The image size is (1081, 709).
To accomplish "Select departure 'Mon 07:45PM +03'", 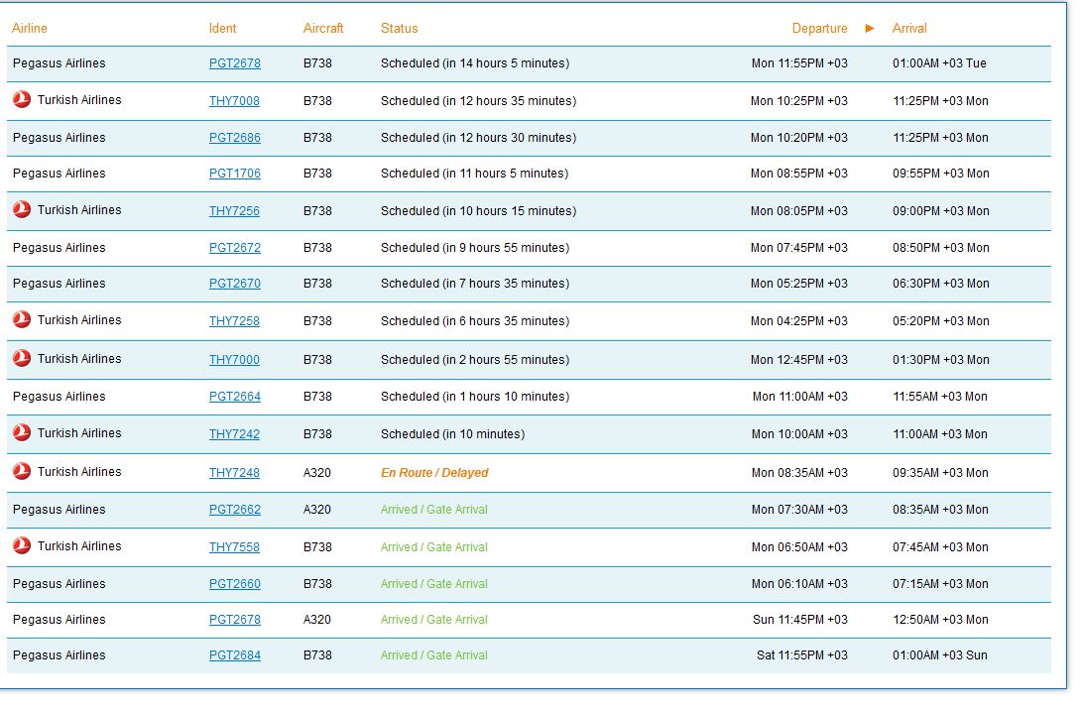I will tap(799, 248).
